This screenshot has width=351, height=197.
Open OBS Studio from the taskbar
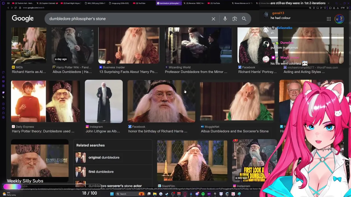(x=173, y=194)
